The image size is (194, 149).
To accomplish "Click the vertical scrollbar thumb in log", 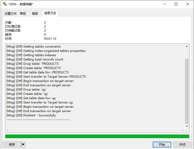I will point(187,91).
